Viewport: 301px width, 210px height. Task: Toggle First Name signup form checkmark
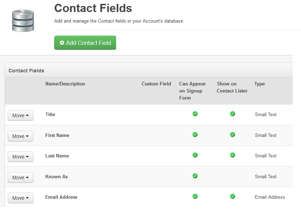point(195,134)
